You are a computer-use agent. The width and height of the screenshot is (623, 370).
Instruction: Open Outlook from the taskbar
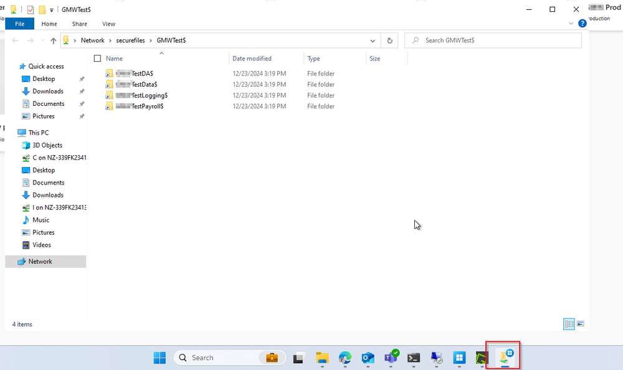pos(368,358)
